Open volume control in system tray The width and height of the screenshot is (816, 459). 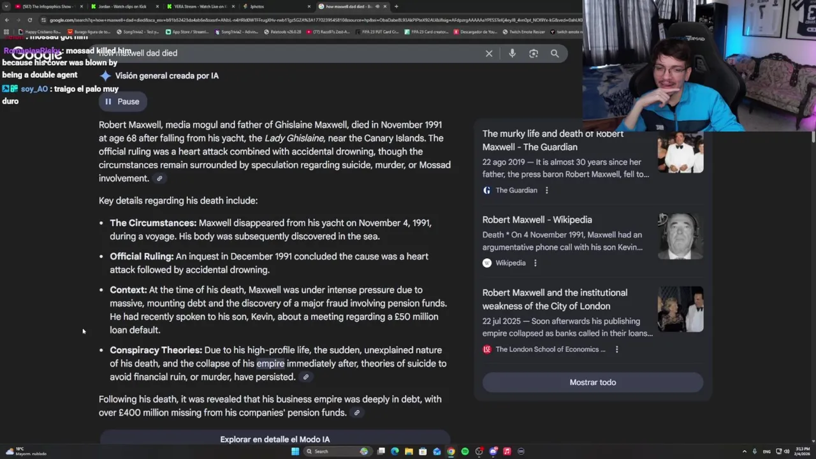[x=786, y=451]
